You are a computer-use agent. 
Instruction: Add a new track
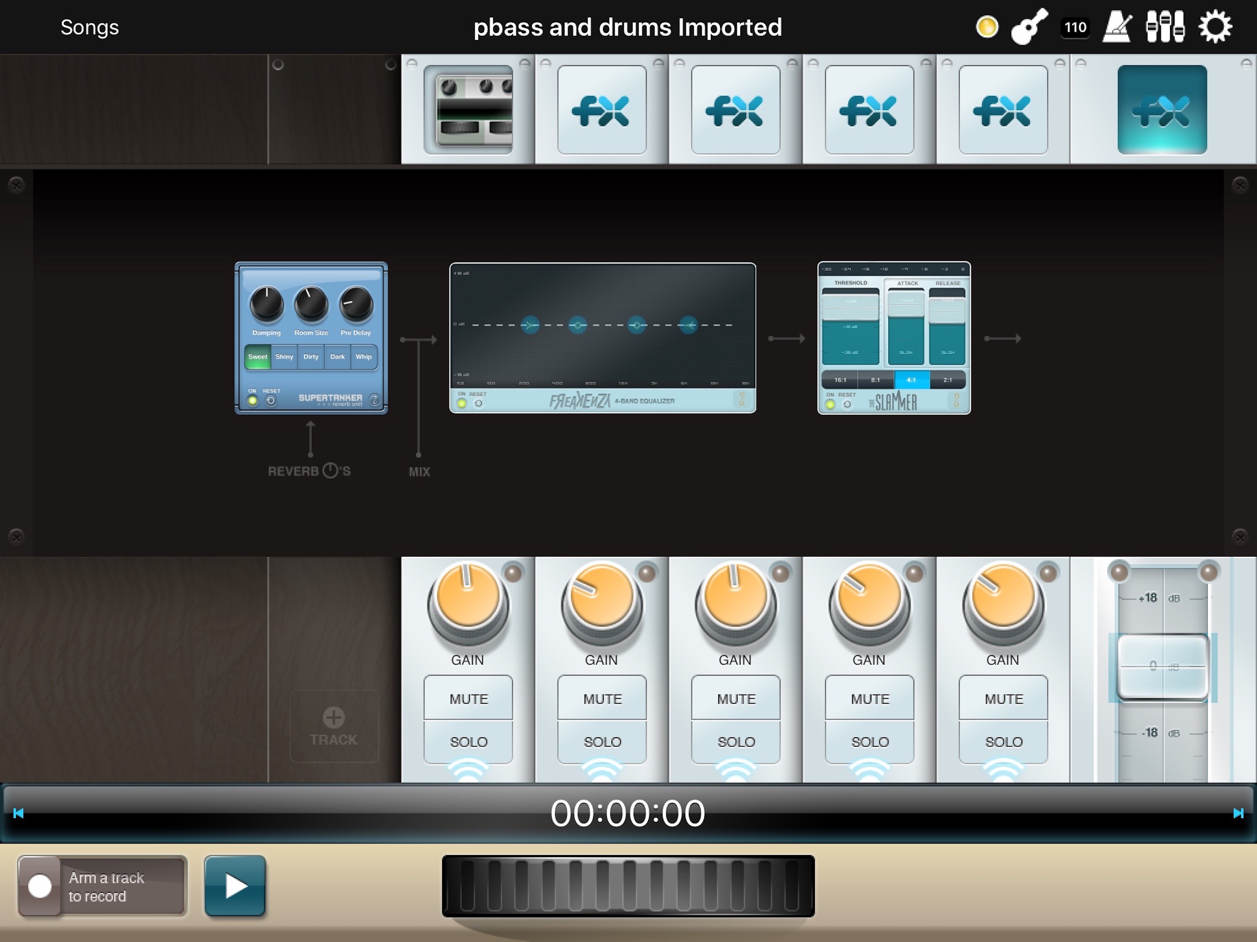click(x=334, y=725)
